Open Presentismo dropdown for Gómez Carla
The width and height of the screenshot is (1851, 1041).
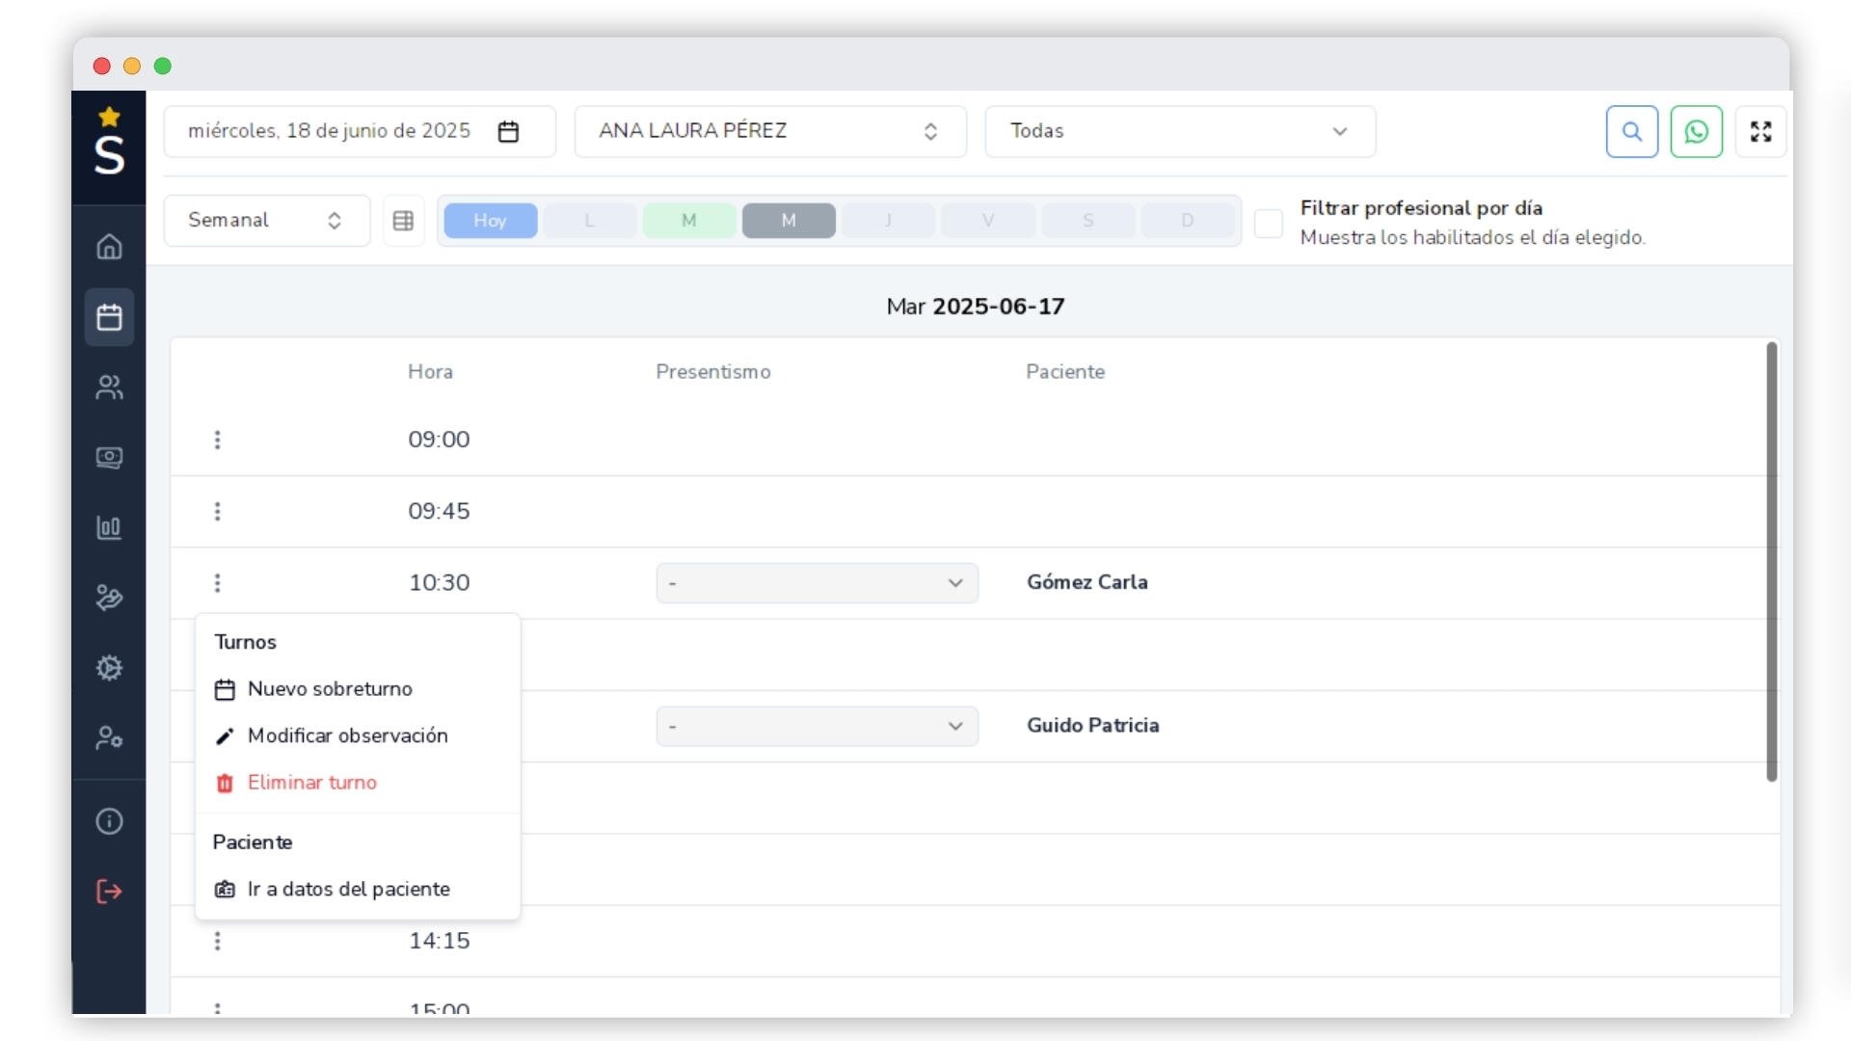[817, 583]
